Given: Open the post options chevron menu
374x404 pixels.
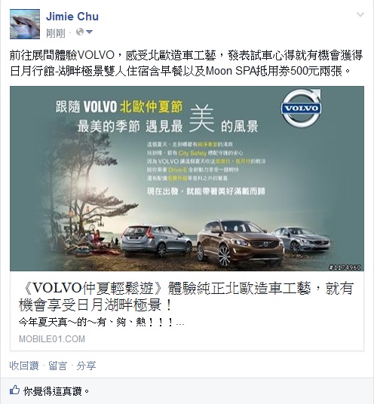Looking at the screenshot, I should pyautogui.click(x=360, y=14).
